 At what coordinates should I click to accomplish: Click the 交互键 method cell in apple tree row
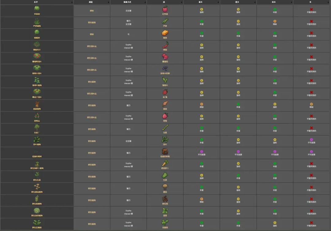coord(128,11)
